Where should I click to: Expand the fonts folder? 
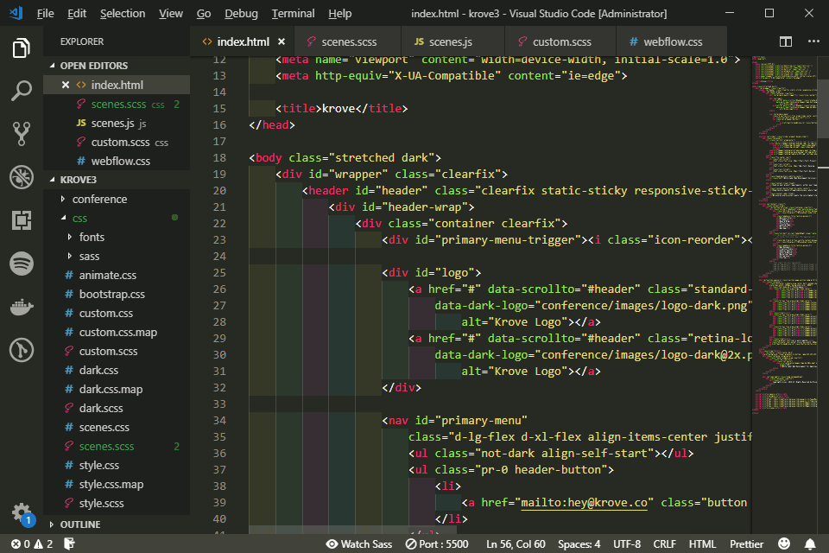point(92,237)
